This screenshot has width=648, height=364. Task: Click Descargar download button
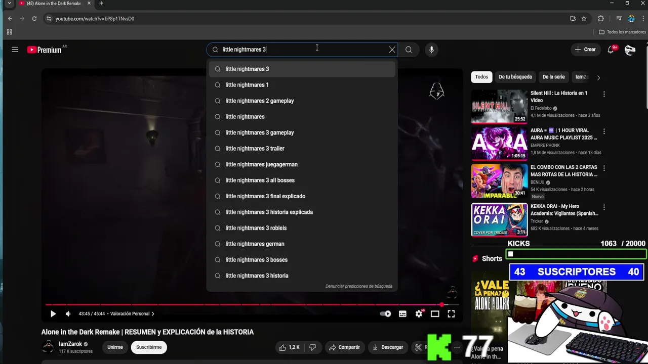click(x=388, y=347)
